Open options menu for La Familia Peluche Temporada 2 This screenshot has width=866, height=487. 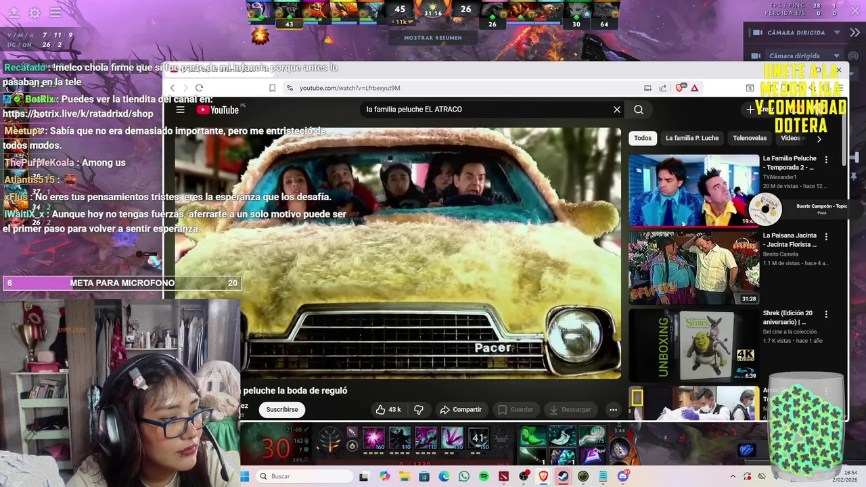[x=826, y=160]
